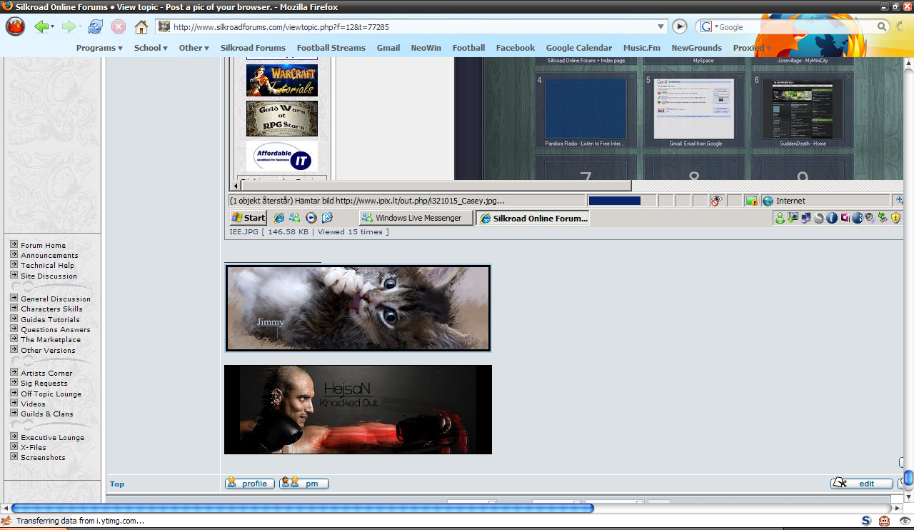Open the address bar history dropdown arrow

coord(661,26)
